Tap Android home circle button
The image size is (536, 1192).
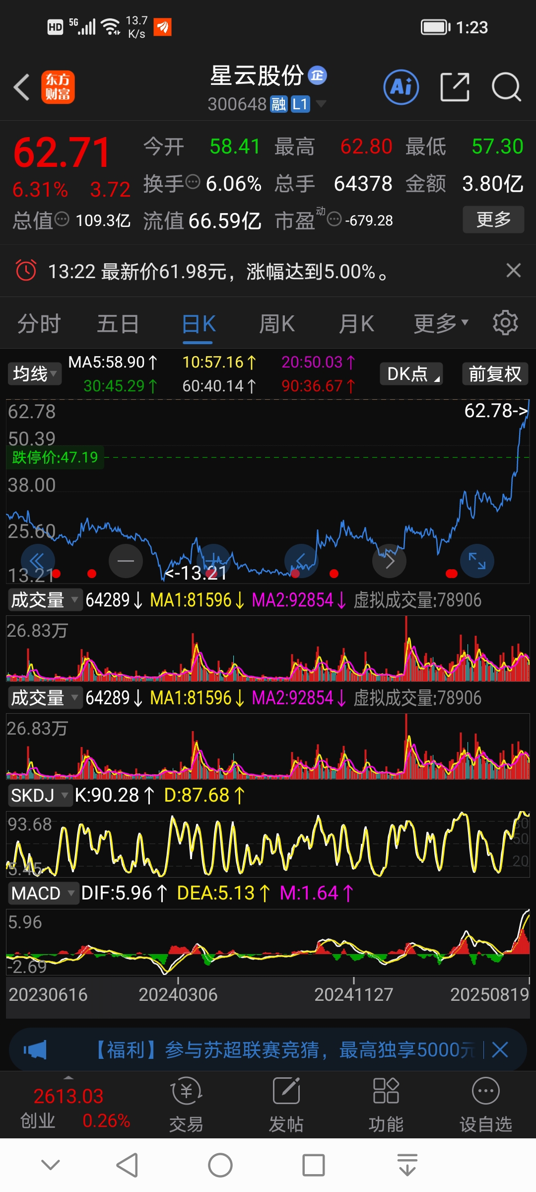click(x=220, y=1165)
